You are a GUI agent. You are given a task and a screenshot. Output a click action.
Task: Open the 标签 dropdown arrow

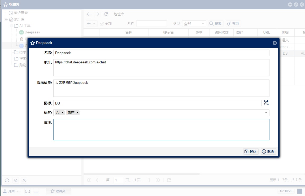(266, 113)
